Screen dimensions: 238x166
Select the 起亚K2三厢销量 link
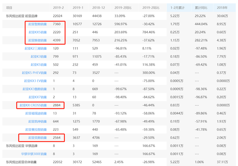pos(35,48)
